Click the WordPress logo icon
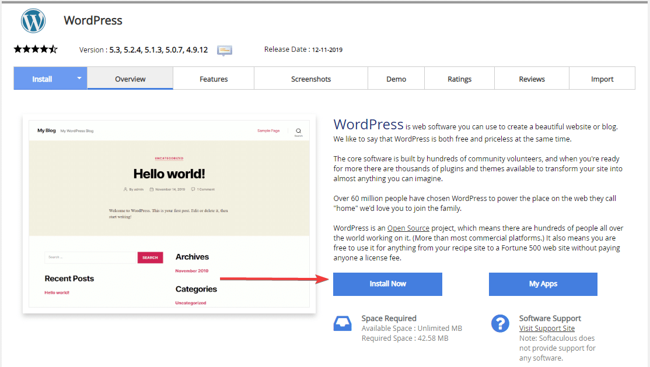The height and width of the screenshot is (367, 650). (x=33, y=21)
